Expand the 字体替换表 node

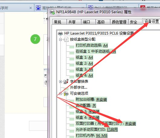pyautogui.click(x=60, y=81)
